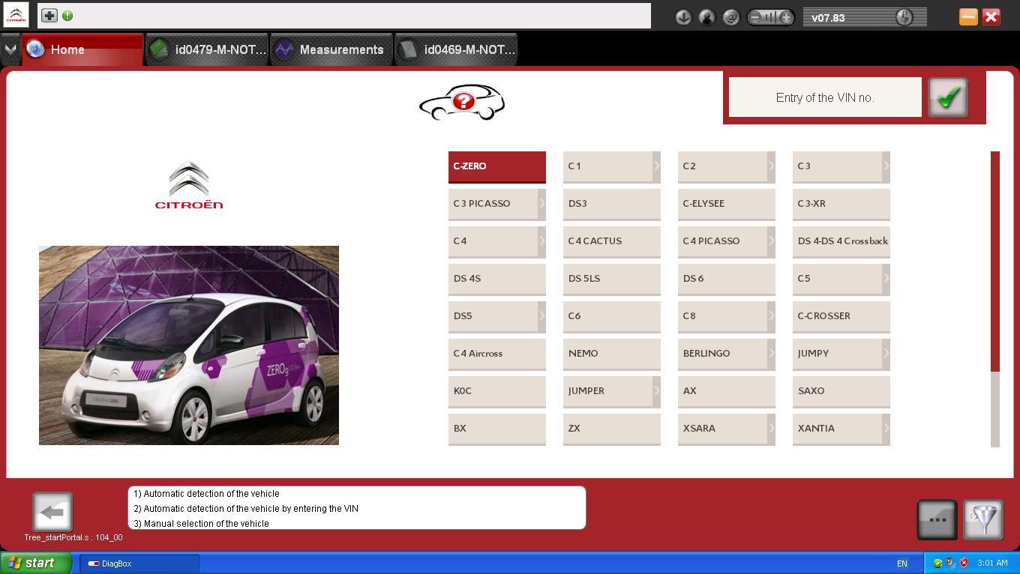Select the DS 4S model
This screenshot has width=1020, height=574.
(497, 279)
